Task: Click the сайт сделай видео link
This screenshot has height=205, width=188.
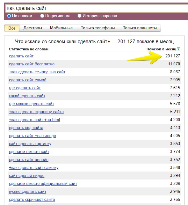Action: (27, 176)
